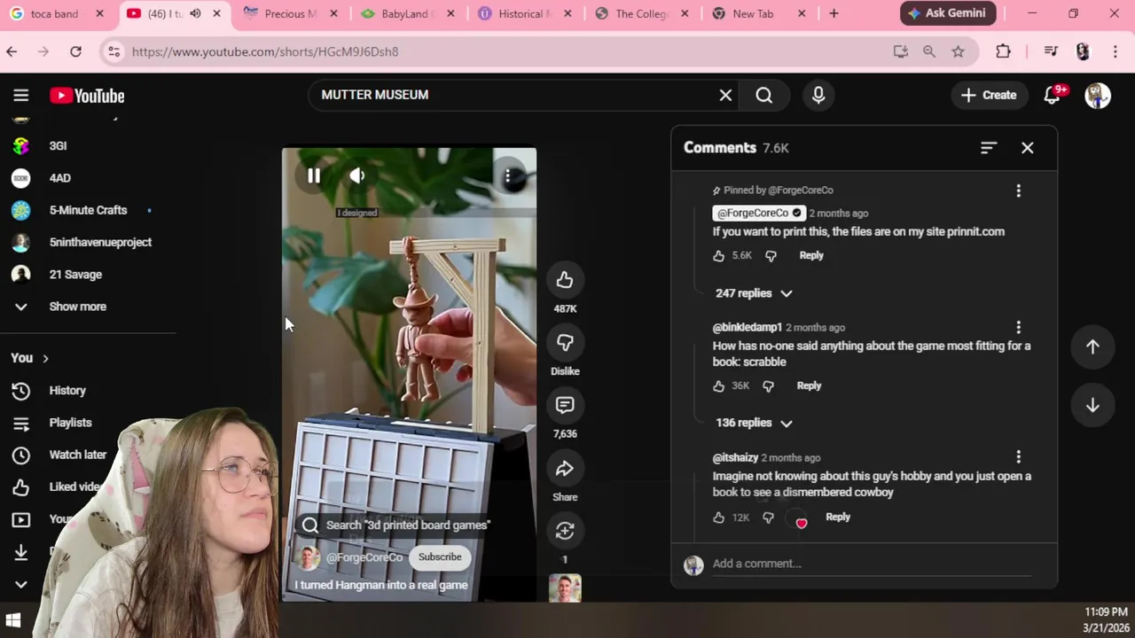Click the search magnifier button
1135x638 pixels.
[x=764, y=95]
